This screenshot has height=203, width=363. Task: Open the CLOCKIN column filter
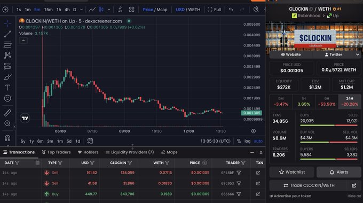coord(130,163)
